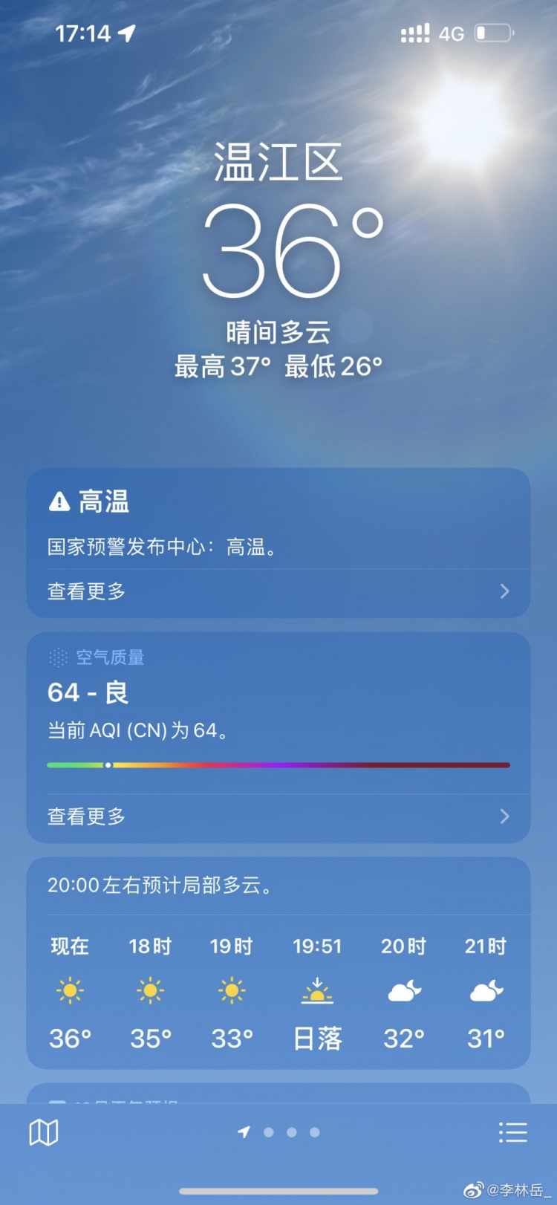Image resolution: width=557 pixels, height=1205 pixels.
Task: Tap the sunset icon at 19:51
Action: click(x=317, y=990)
